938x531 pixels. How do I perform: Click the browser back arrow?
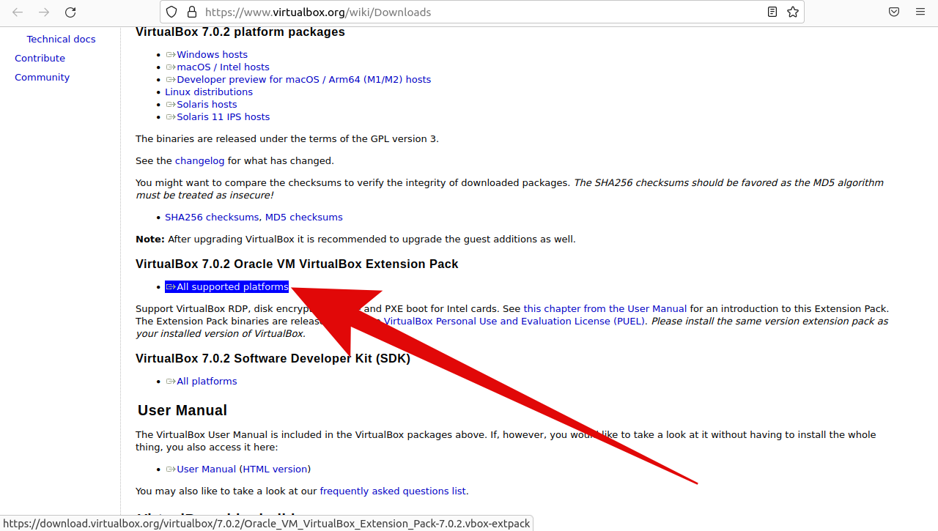click(x=18, y=12)
